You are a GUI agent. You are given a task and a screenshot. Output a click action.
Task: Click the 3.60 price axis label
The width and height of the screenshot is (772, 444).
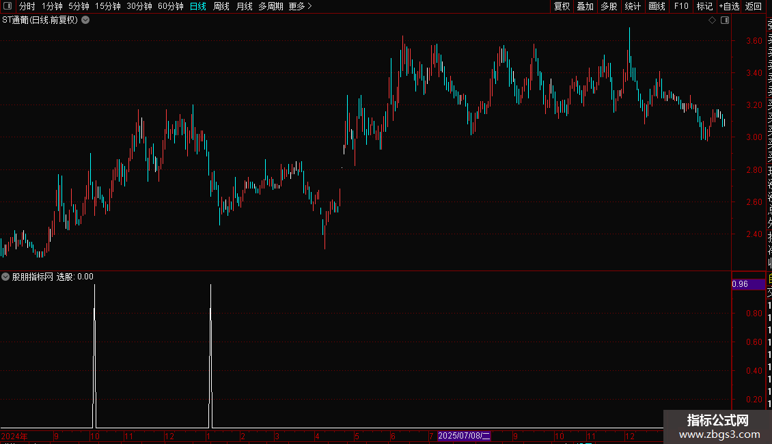point(754,41)
